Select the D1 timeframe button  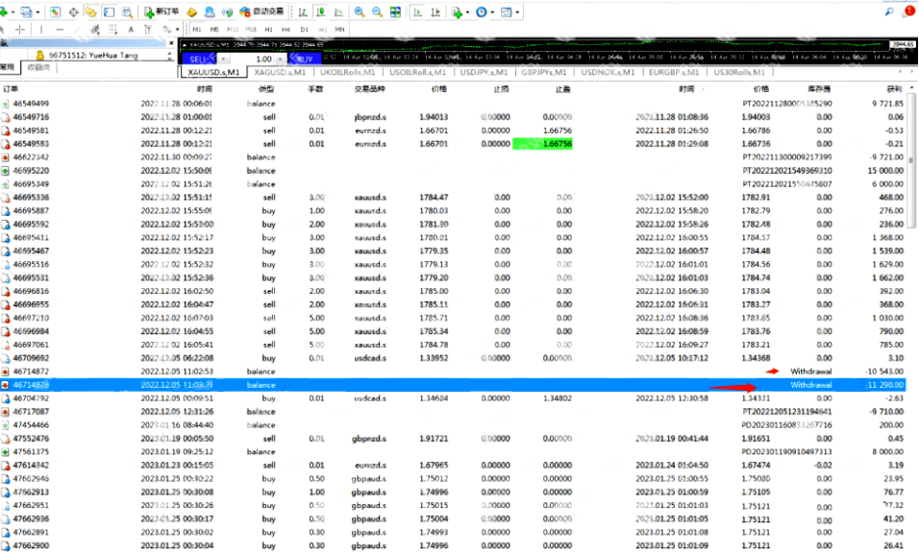tap(304, 29)
